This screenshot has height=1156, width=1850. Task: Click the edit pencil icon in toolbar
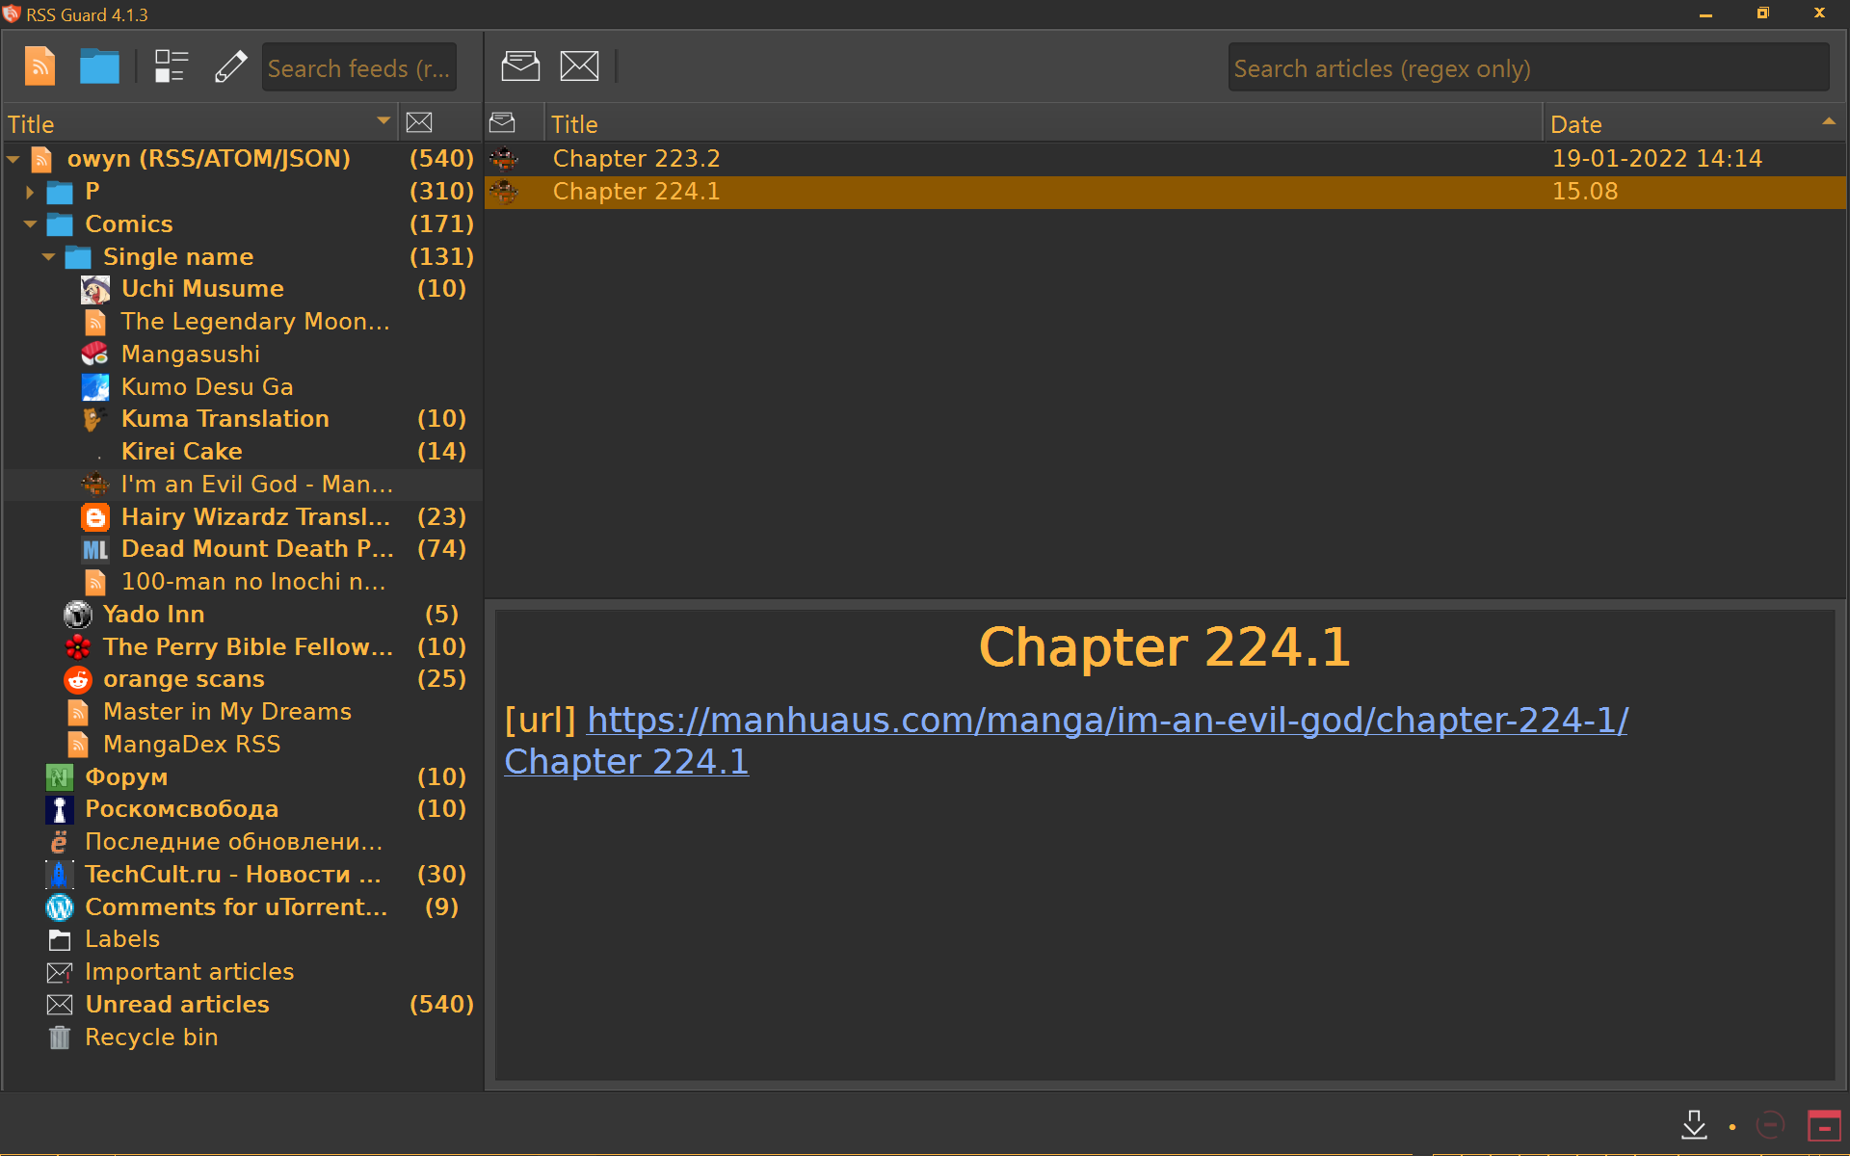click(230, 66)
